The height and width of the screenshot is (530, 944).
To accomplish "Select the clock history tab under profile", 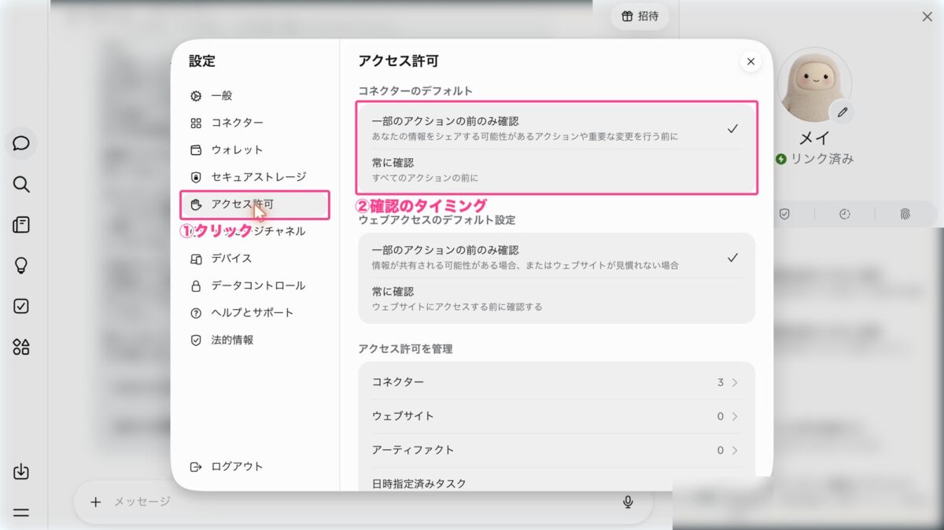I will coord(844,214).
